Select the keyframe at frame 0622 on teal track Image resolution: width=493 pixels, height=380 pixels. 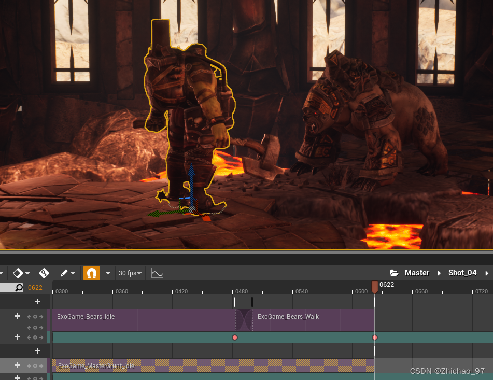pos(374,337)
